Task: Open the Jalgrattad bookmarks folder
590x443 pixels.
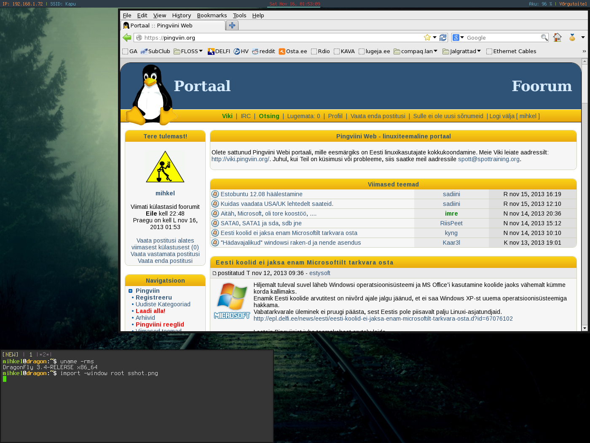Action: (x=461, y=51)
